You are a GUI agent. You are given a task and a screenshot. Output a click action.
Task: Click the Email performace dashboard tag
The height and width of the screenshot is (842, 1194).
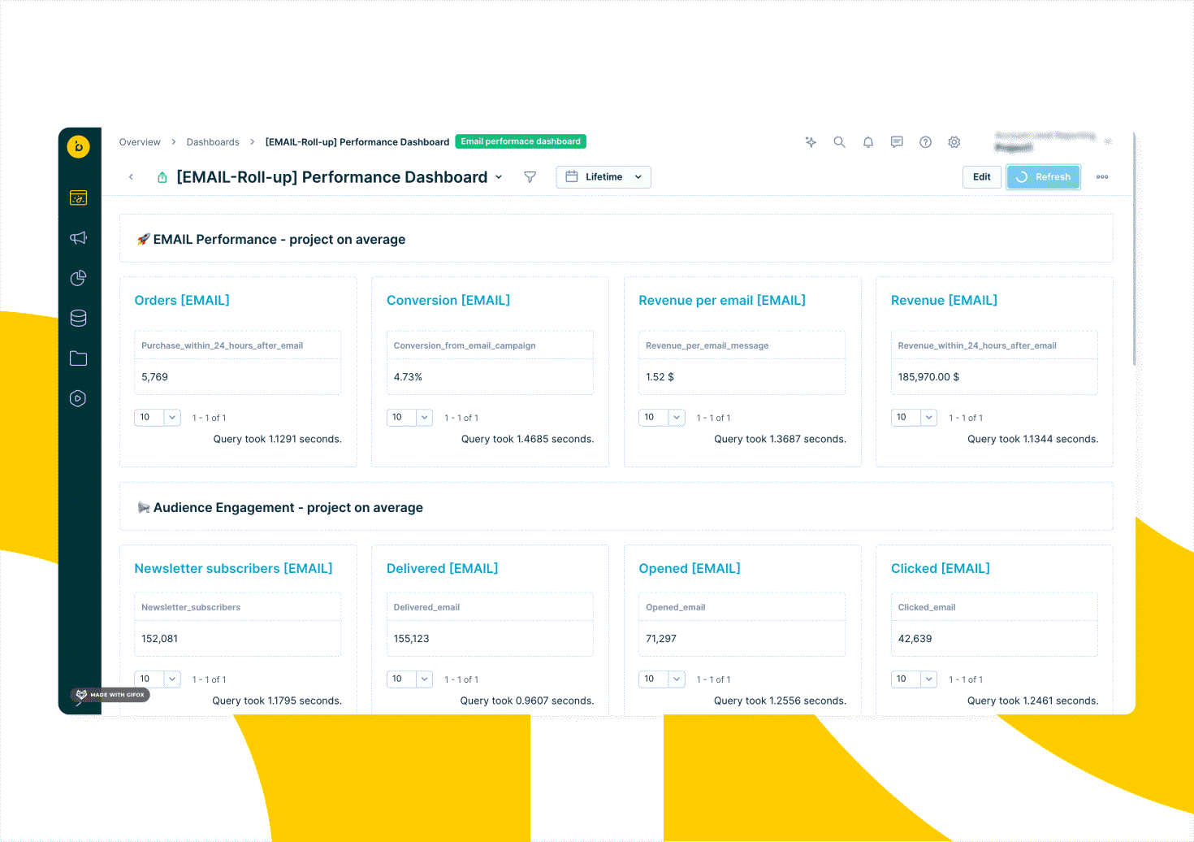coord(521,141)
